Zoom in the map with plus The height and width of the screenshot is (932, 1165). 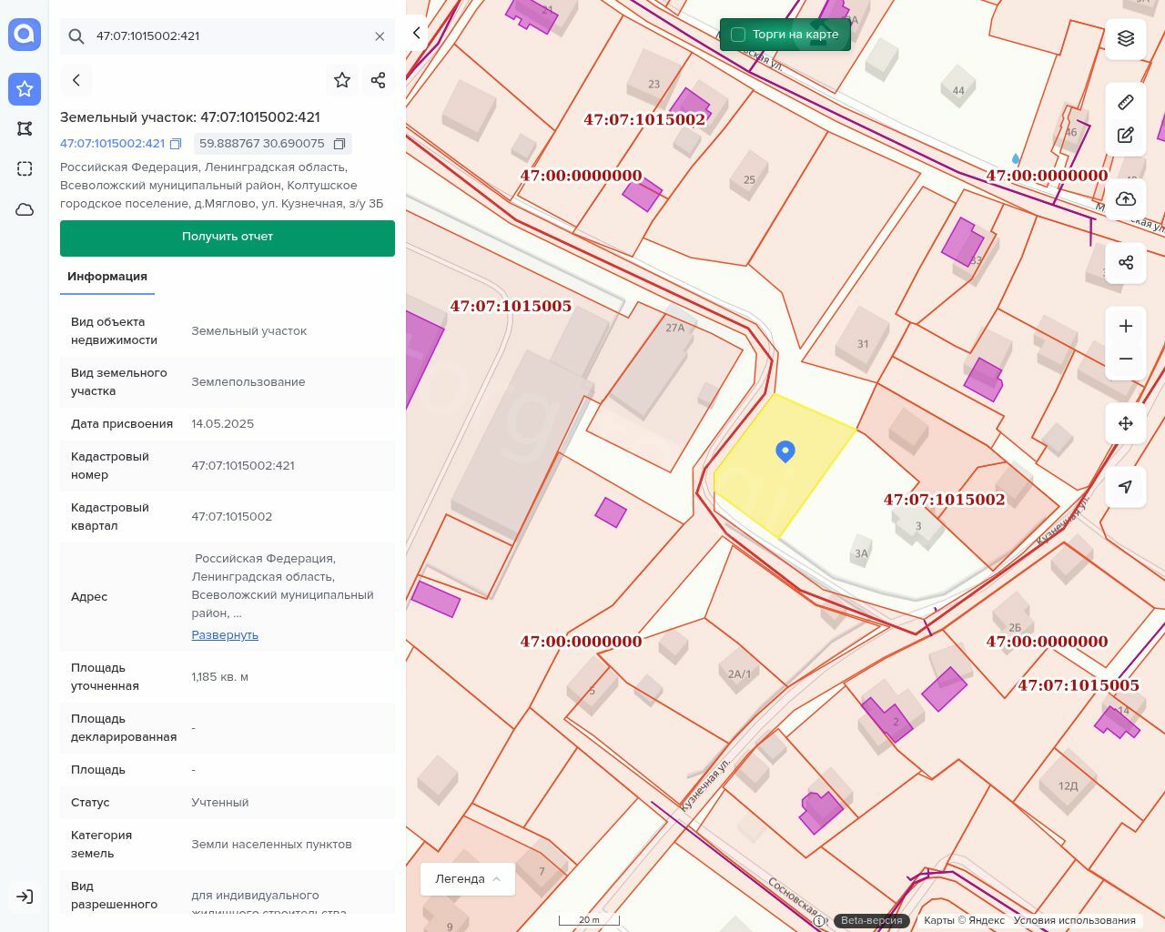(1126, 326)
